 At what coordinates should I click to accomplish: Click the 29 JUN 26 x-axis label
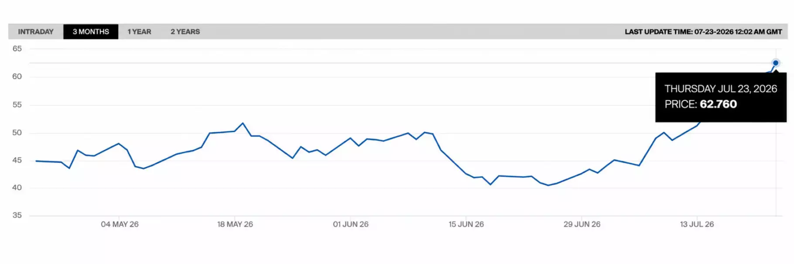click(582, 224)
